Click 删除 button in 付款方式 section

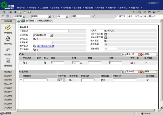148,72
